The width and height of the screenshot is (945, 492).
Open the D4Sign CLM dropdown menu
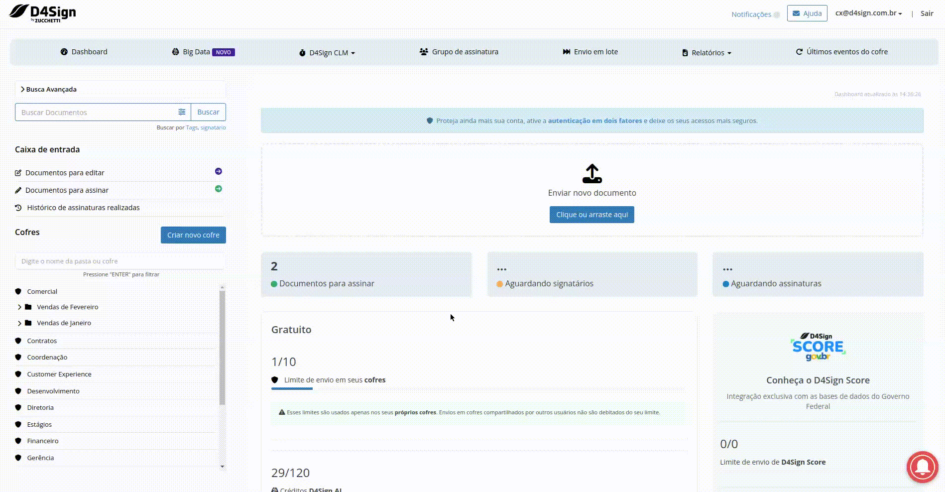tap(327, 52)
